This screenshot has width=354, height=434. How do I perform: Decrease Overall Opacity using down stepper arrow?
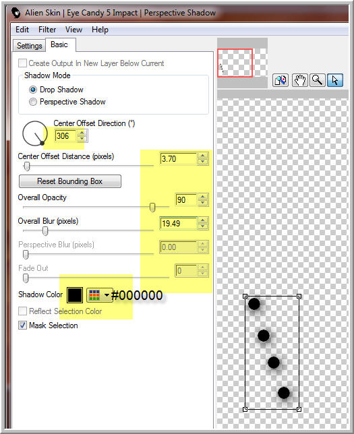pyautogui.click(x=203, y=203)
